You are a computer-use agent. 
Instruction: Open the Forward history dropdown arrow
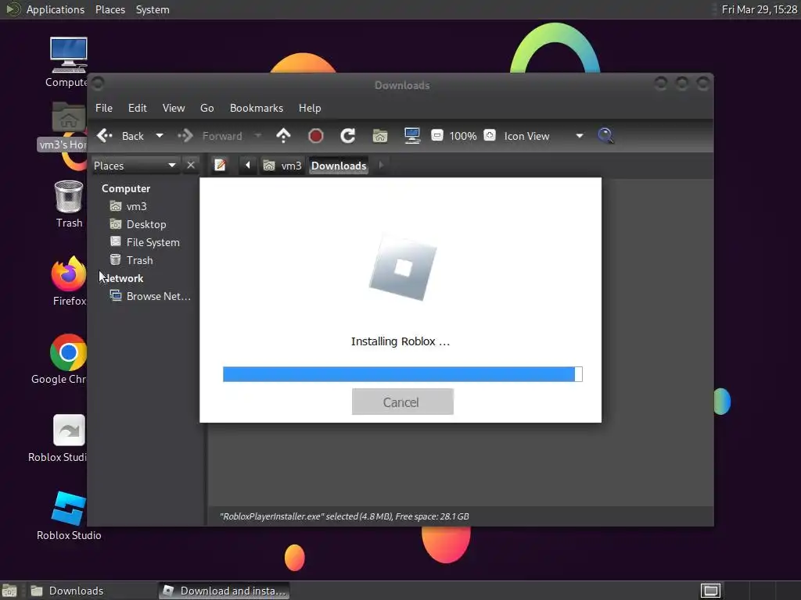tap(257, 136)
